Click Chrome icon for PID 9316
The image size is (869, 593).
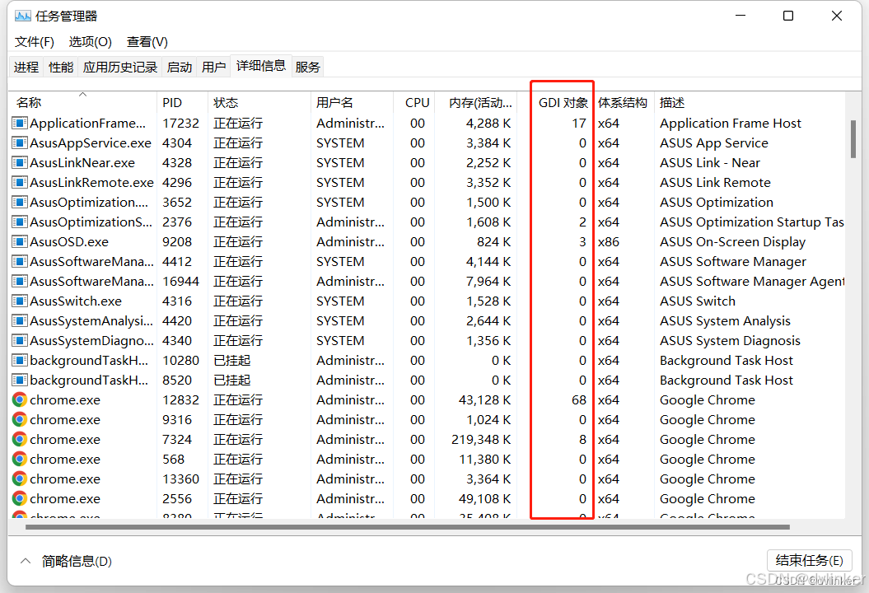[x=20, y=419]
